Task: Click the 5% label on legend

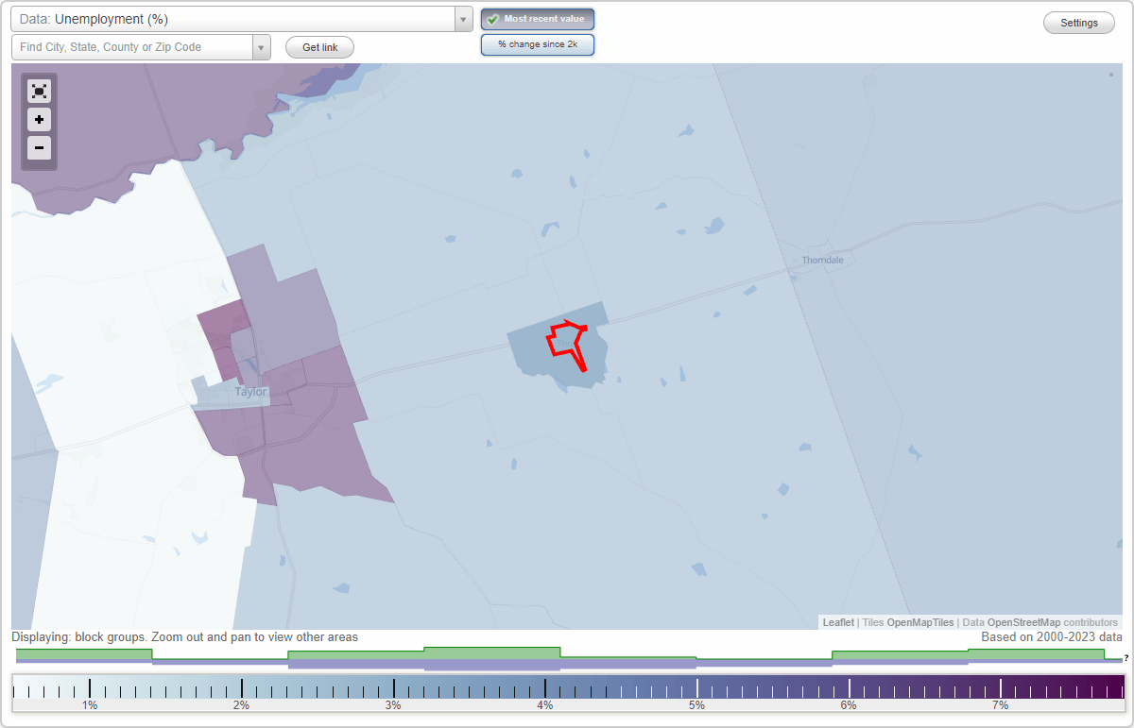Action: [x=696, y=705]
